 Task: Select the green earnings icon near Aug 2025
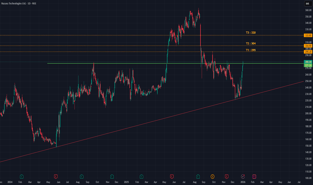198,176
